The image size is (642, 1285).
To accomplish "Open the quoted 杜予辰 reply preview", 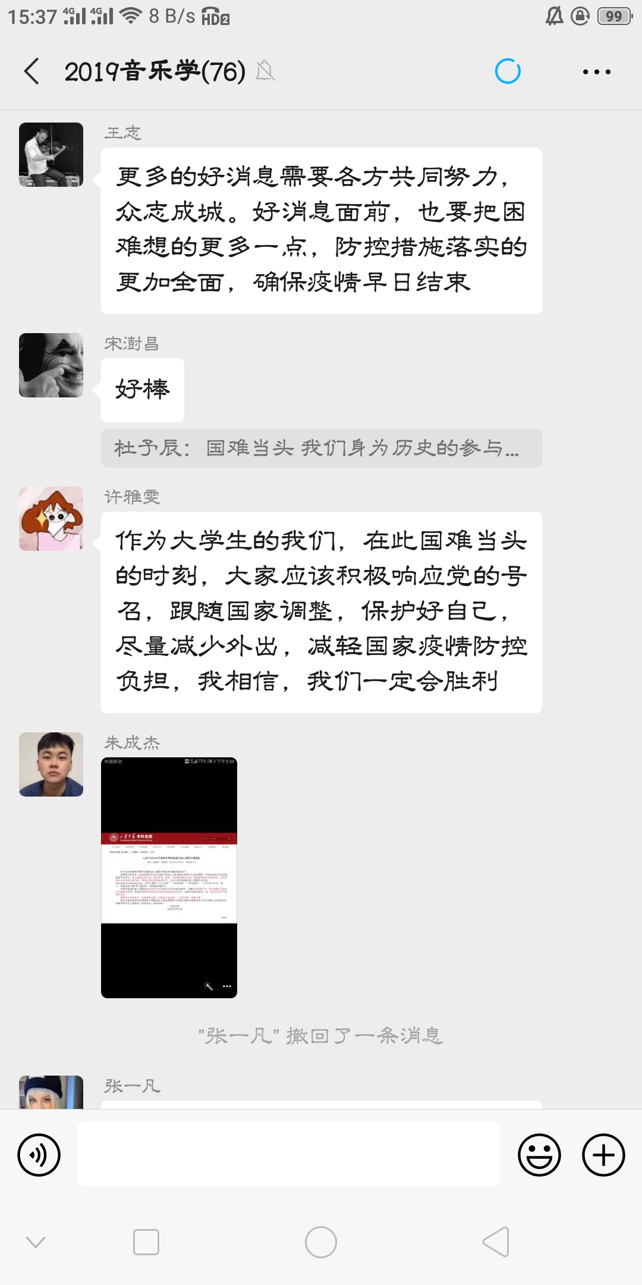I will 322,448.
